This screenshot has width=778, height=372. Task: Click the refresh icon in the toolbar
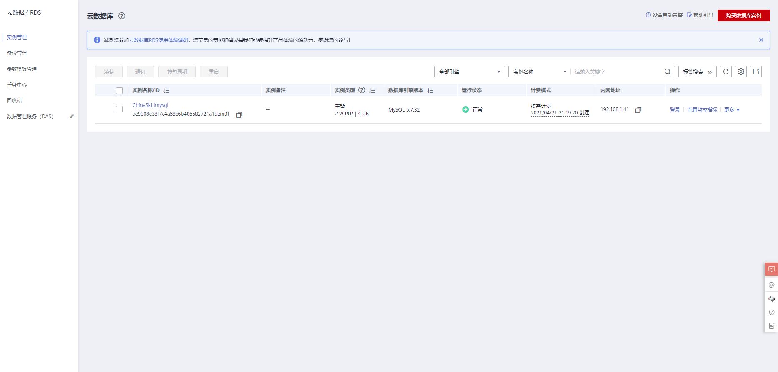point(726,72)
